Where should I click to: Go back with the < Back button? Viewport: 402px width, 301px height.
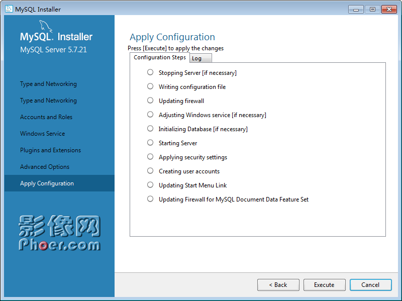(x=278, y=285)
